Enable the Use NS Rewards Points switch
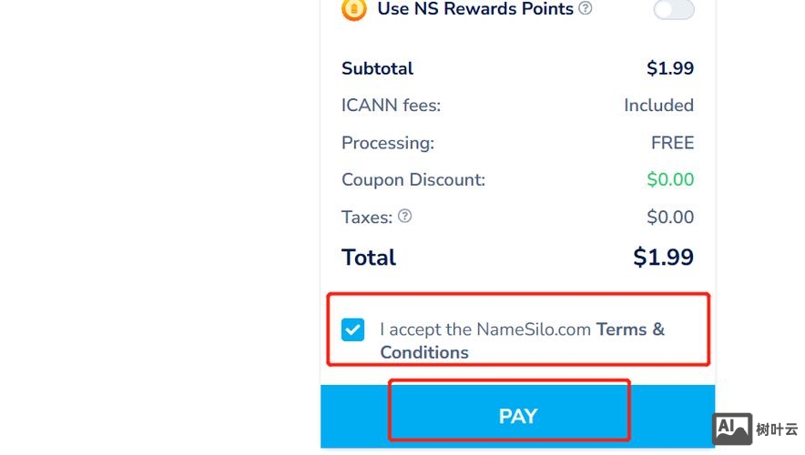 pos(673,9)
